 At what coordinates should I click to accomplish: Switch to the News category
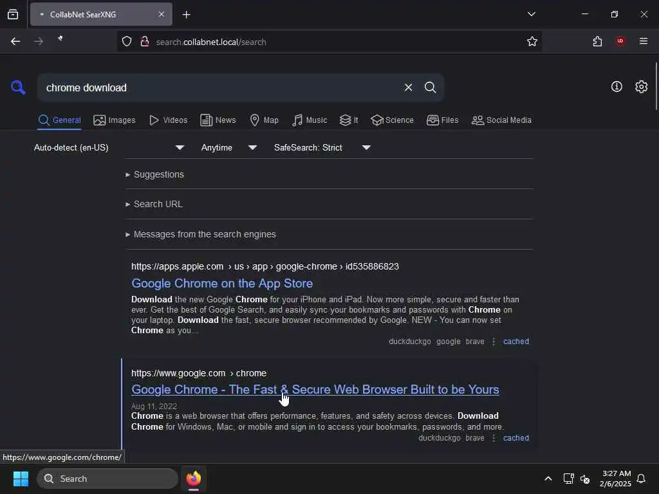coord(218,120)
